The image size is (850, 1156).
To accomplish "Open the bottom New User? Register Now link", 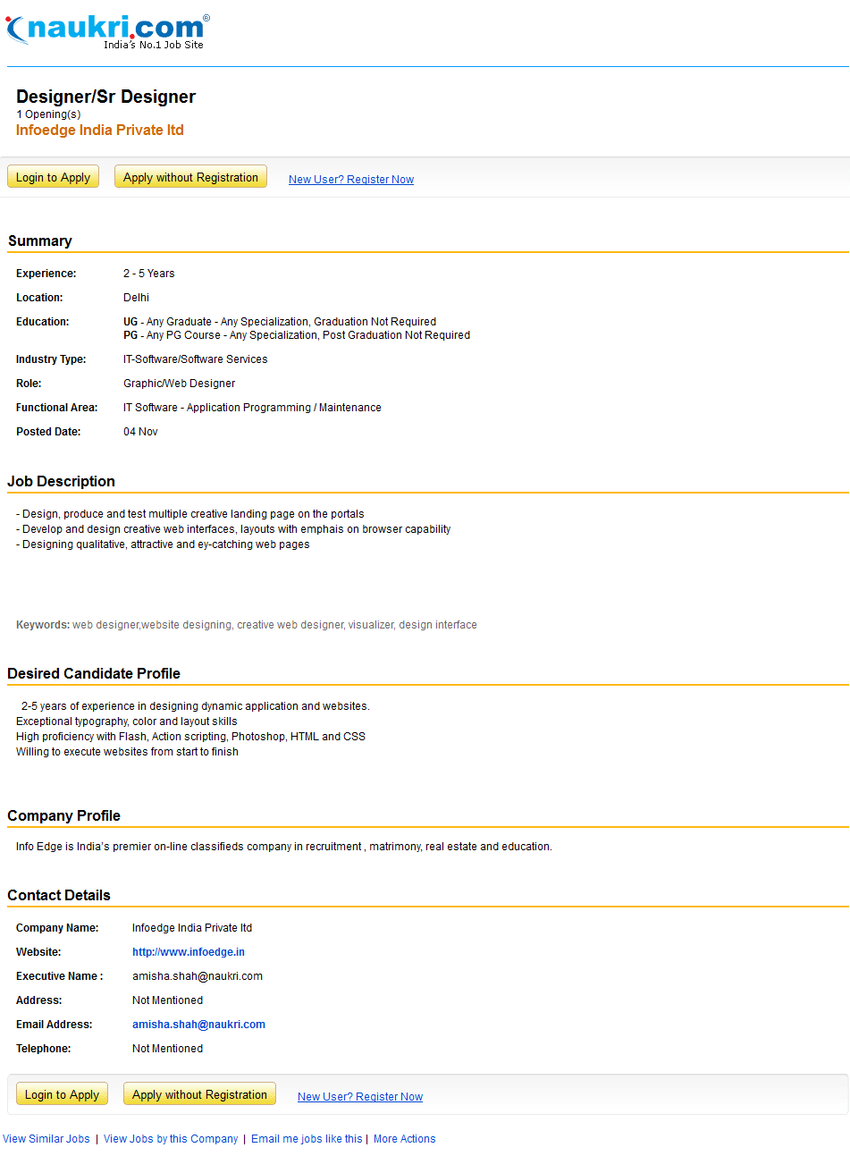I will coord(360,1097).
